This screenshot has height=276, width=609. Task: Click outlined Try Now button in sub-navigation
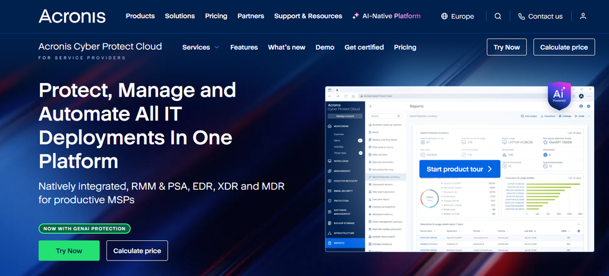(507, 47)
